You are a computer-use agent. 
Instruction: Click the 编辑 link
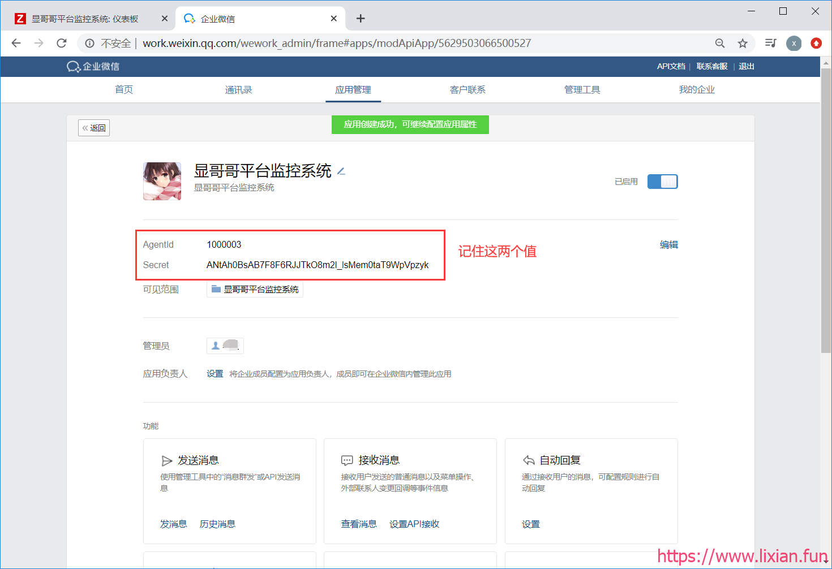tap(668, 245)
